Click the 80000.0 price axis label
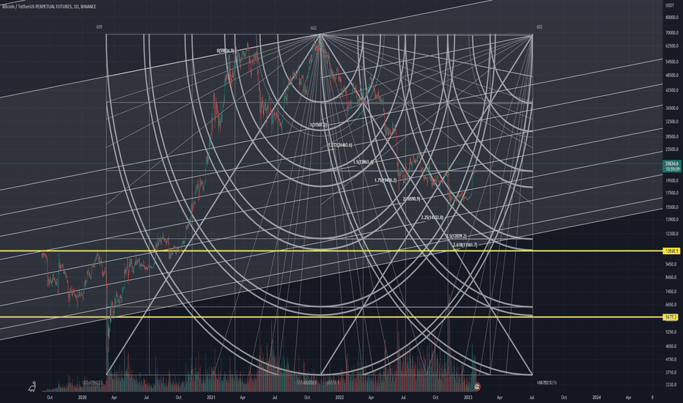The image size is (683, 403). (672, 18)
